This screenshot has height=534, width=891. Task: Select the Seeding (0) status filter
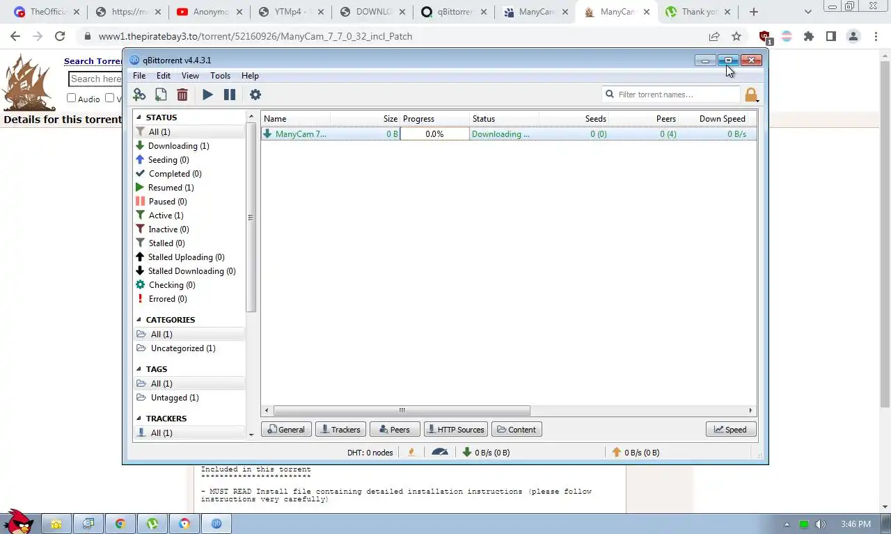[168, 160]
